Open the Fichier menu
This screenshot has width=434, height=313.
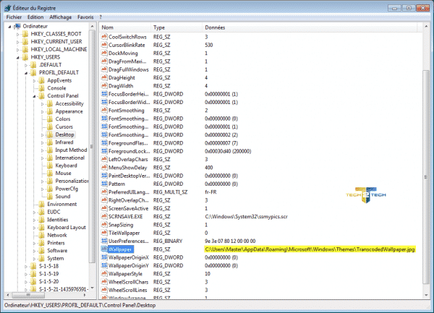[14, 16]
